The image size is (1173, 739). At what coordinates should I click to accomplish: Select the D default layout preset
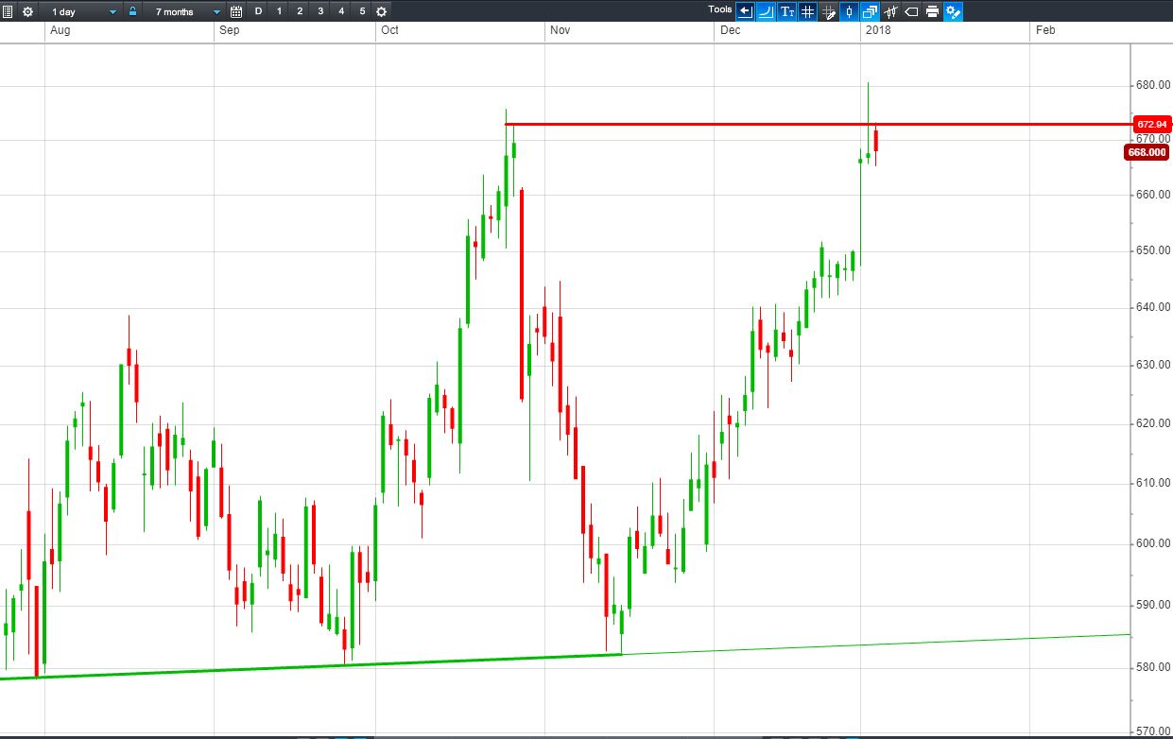coord(258,11)
